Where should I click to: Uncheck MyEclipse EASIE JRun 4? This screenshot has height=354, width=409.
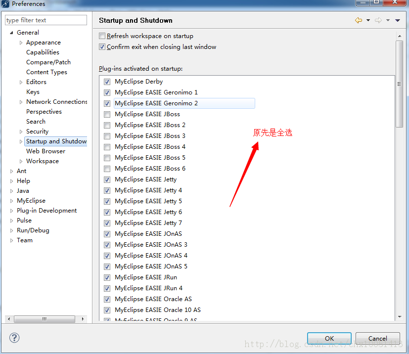107,288
